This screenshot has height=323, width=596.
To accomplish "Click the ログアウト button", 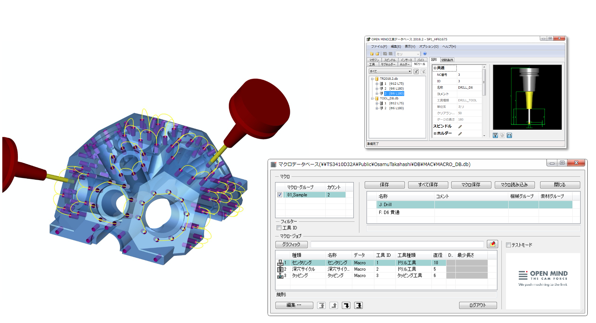I will (478, 305).
